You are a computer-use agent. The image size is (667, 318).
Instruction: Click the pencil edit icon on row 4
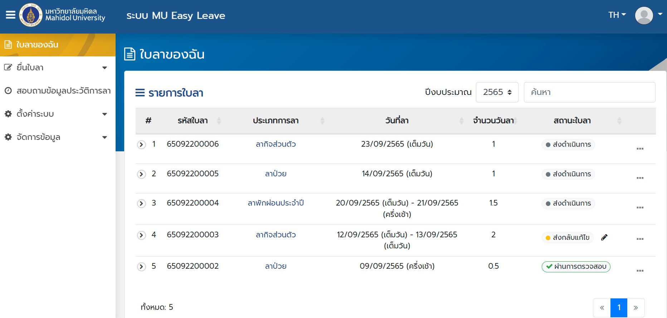point(604,237)
